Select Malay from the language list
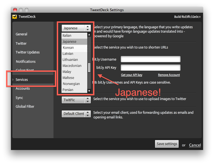The image size is (214, 165). [x=74, y=72]
